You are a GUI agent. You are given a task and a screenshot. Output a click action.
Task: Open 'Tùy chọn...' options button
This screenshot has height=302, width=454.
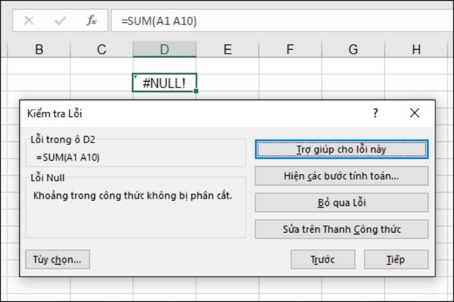pyautogui.click(x=58, y=260)
